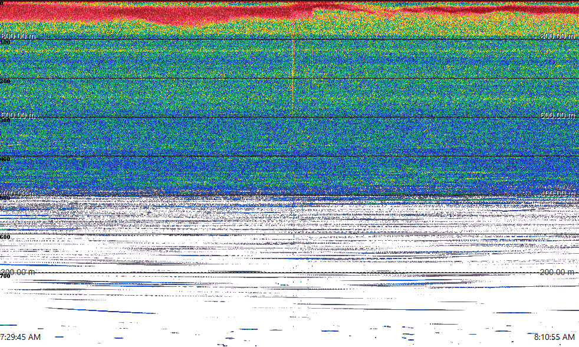Click the 800.00 m label at right edge
This screenshot has height=347, width=579.
pyautogui.click(x=557, y=36)
